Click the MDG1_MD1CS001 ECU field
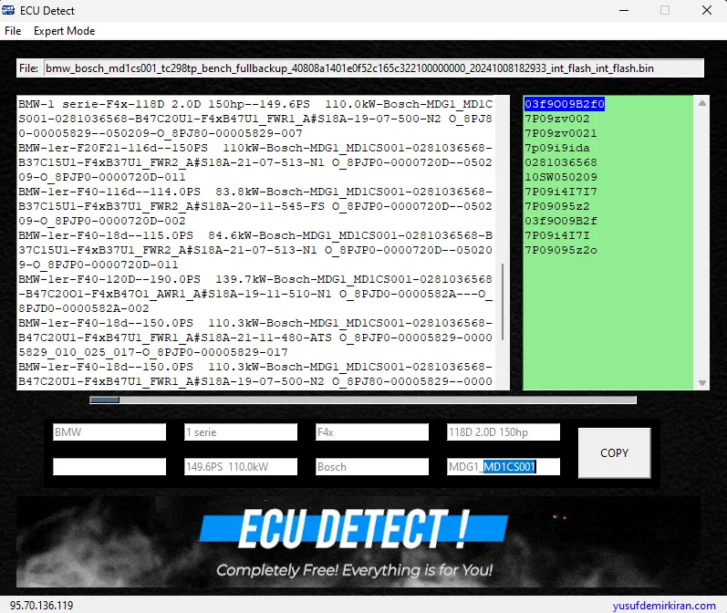727x613 pixels. coord(503,467)
